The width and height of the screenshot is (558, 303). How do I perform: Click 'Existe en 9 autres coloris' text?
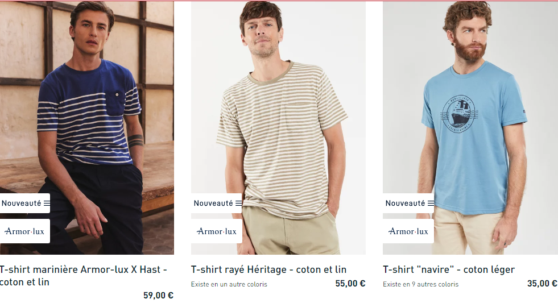[x=421, y=284]
